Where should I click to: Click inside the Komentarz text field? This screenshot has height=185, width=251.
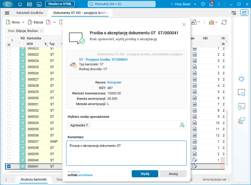[x=126, y=153]
